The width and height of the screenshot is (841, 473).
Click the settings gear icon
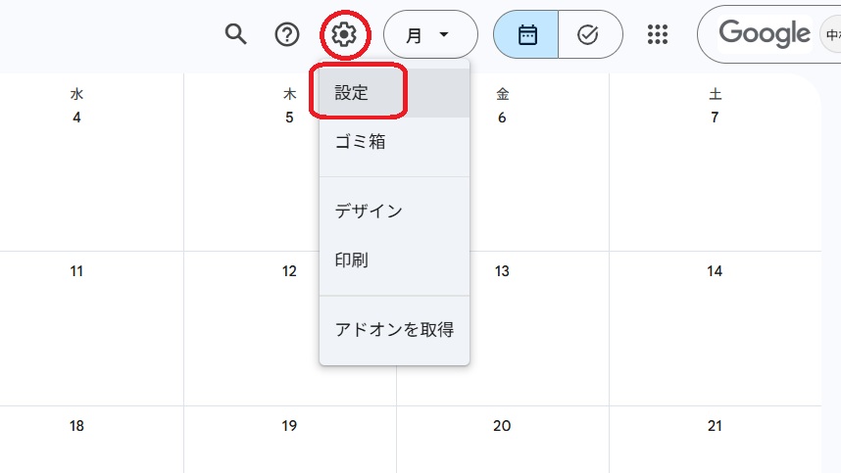pos(344,35)
